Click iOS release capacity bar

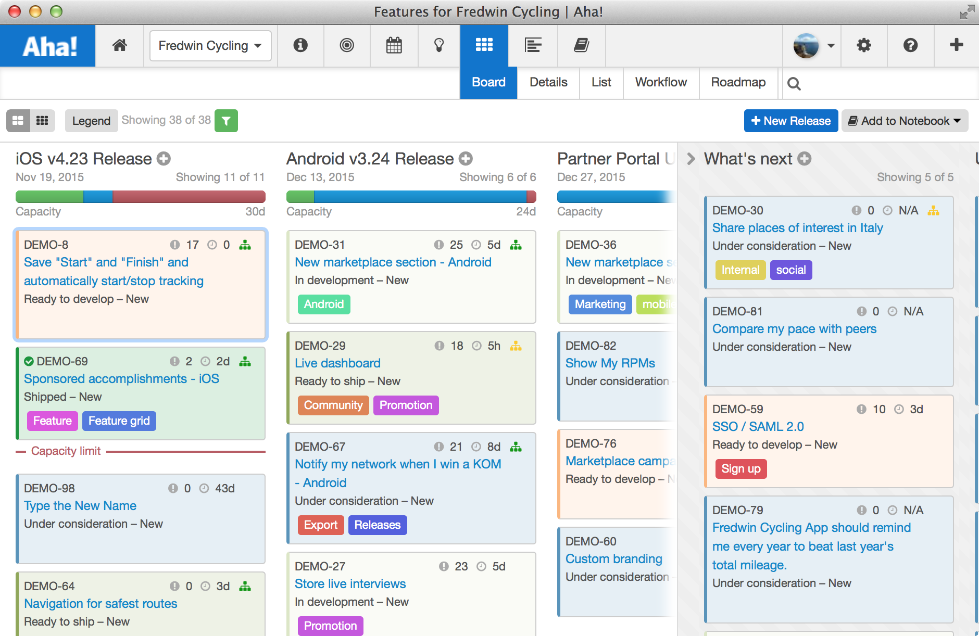coord(141,196)
